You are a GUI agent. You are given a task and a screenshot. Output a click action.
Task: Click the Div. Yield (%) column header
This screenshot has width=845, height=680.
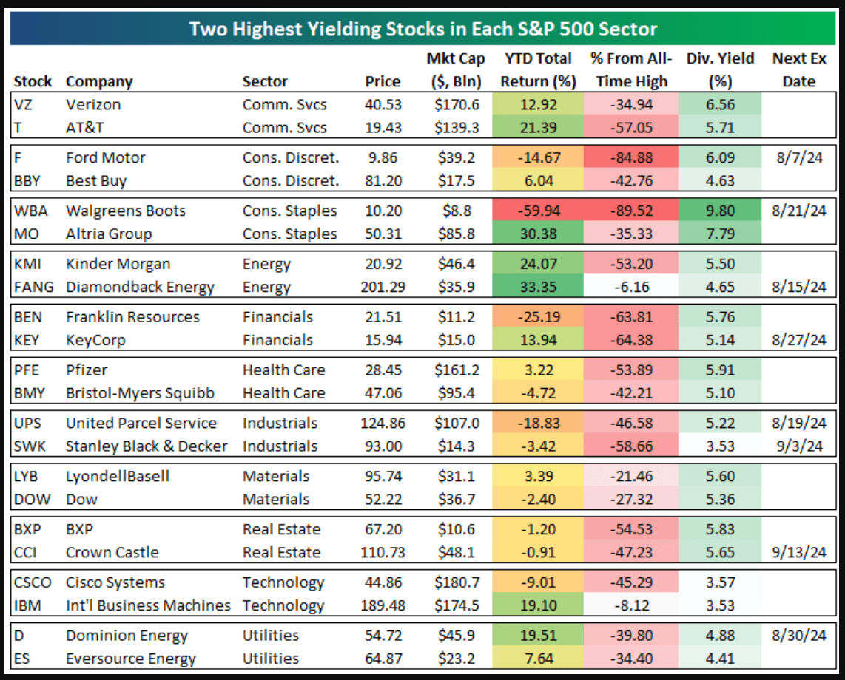coord(720,69)
